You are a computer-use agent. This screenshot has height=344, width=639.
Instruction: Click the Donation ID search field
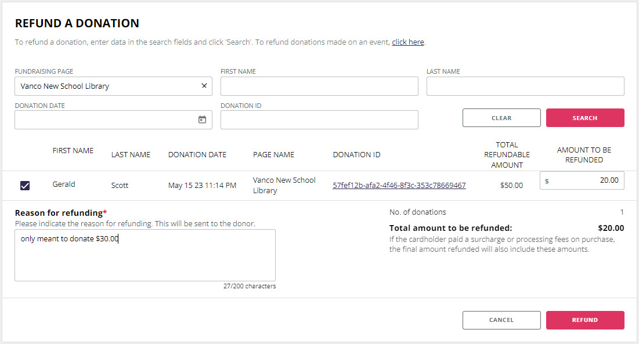pos(319,120)
